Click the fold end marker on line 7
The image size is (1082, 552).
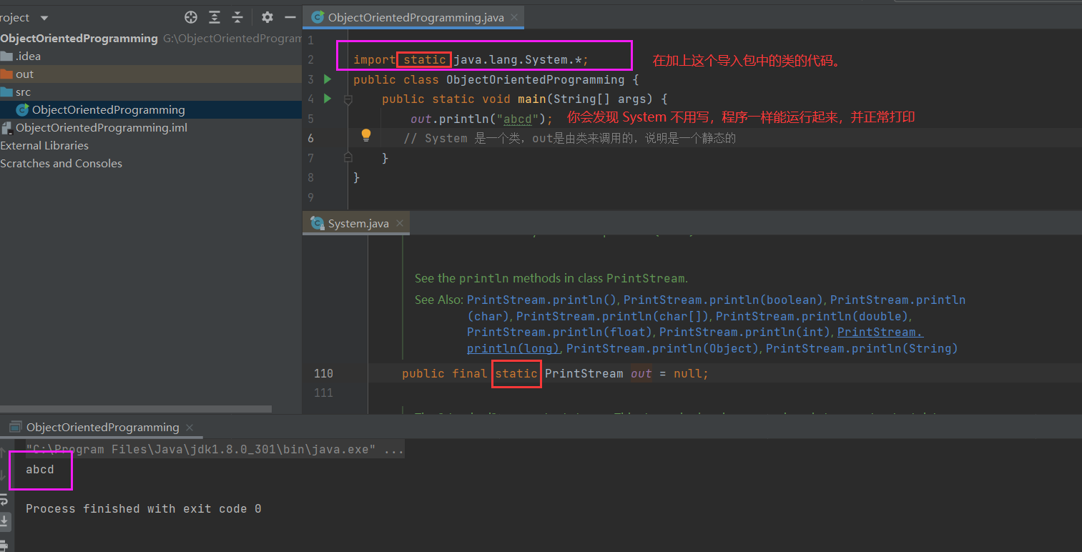pos(348,157)
